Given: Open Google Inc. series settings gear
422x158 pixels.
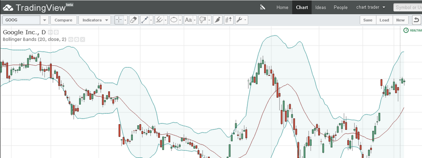Looking at the screenshot, I should click(x=56, y=32).
